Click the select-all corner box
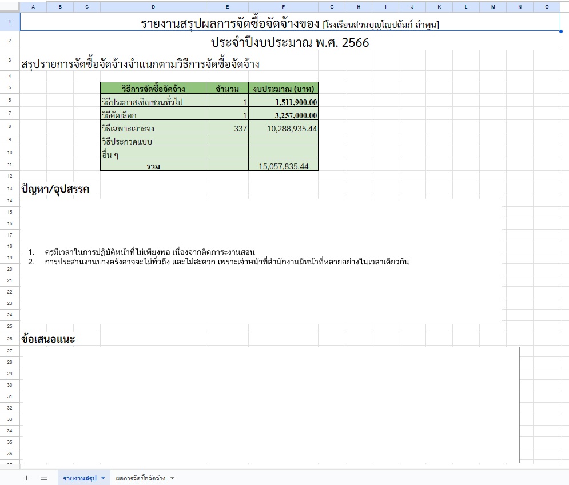 pos(10,7)
